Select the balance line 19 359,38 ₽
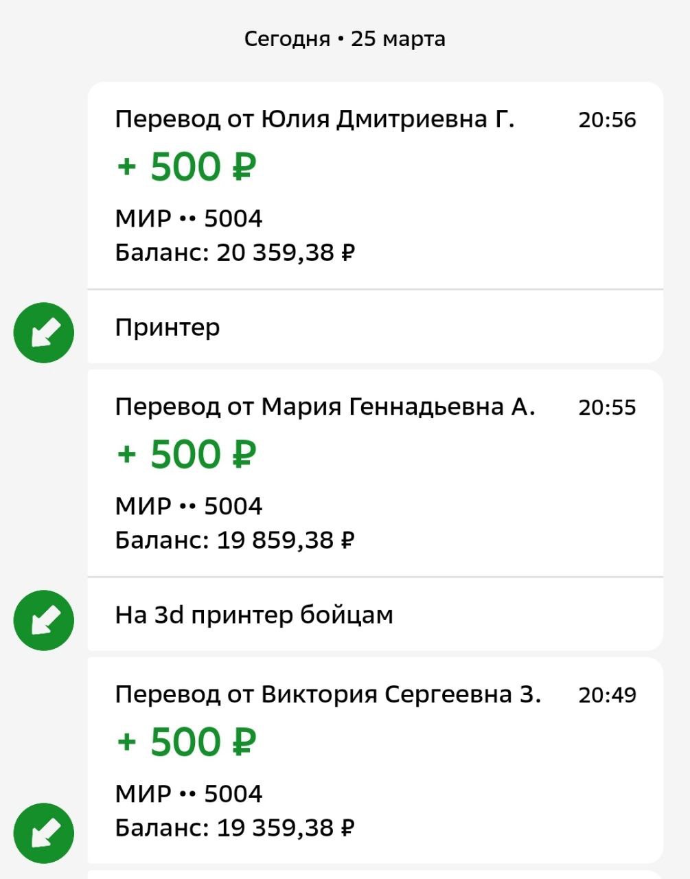The height and width of the screenshot is (879, 690). click(235, 828)
